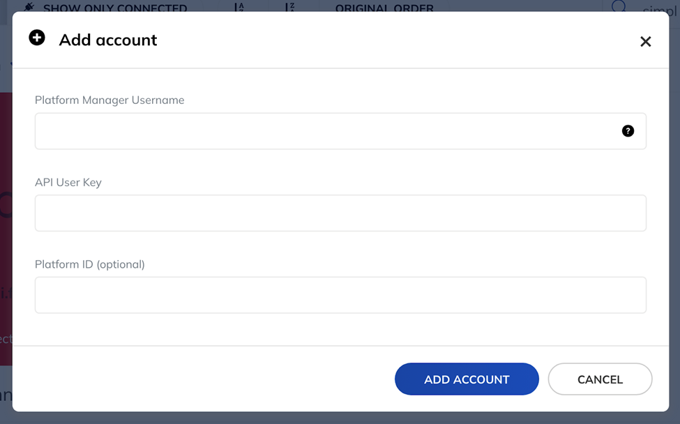Image resolution: width=680 pixels, height=424 pixels.
Task: Sort descending with the Z-A icon
Action: point(290,7)
